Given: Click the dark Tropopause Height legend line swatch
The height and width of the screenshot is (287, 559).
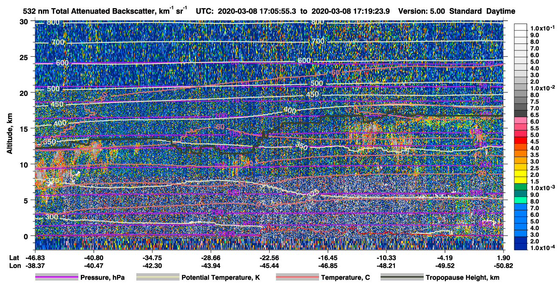Looking at the screenshot, I should click(402, 278).
